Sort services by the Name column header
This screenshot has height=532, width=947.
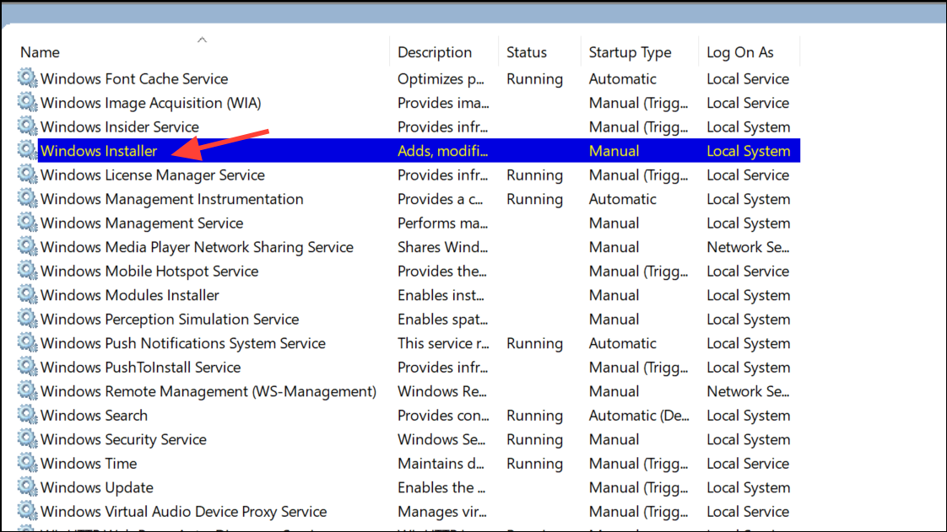pyautogui.click(x=40, y=52)
